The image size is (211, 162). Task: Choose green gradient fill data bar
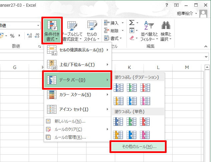click(x=132, y=87)
